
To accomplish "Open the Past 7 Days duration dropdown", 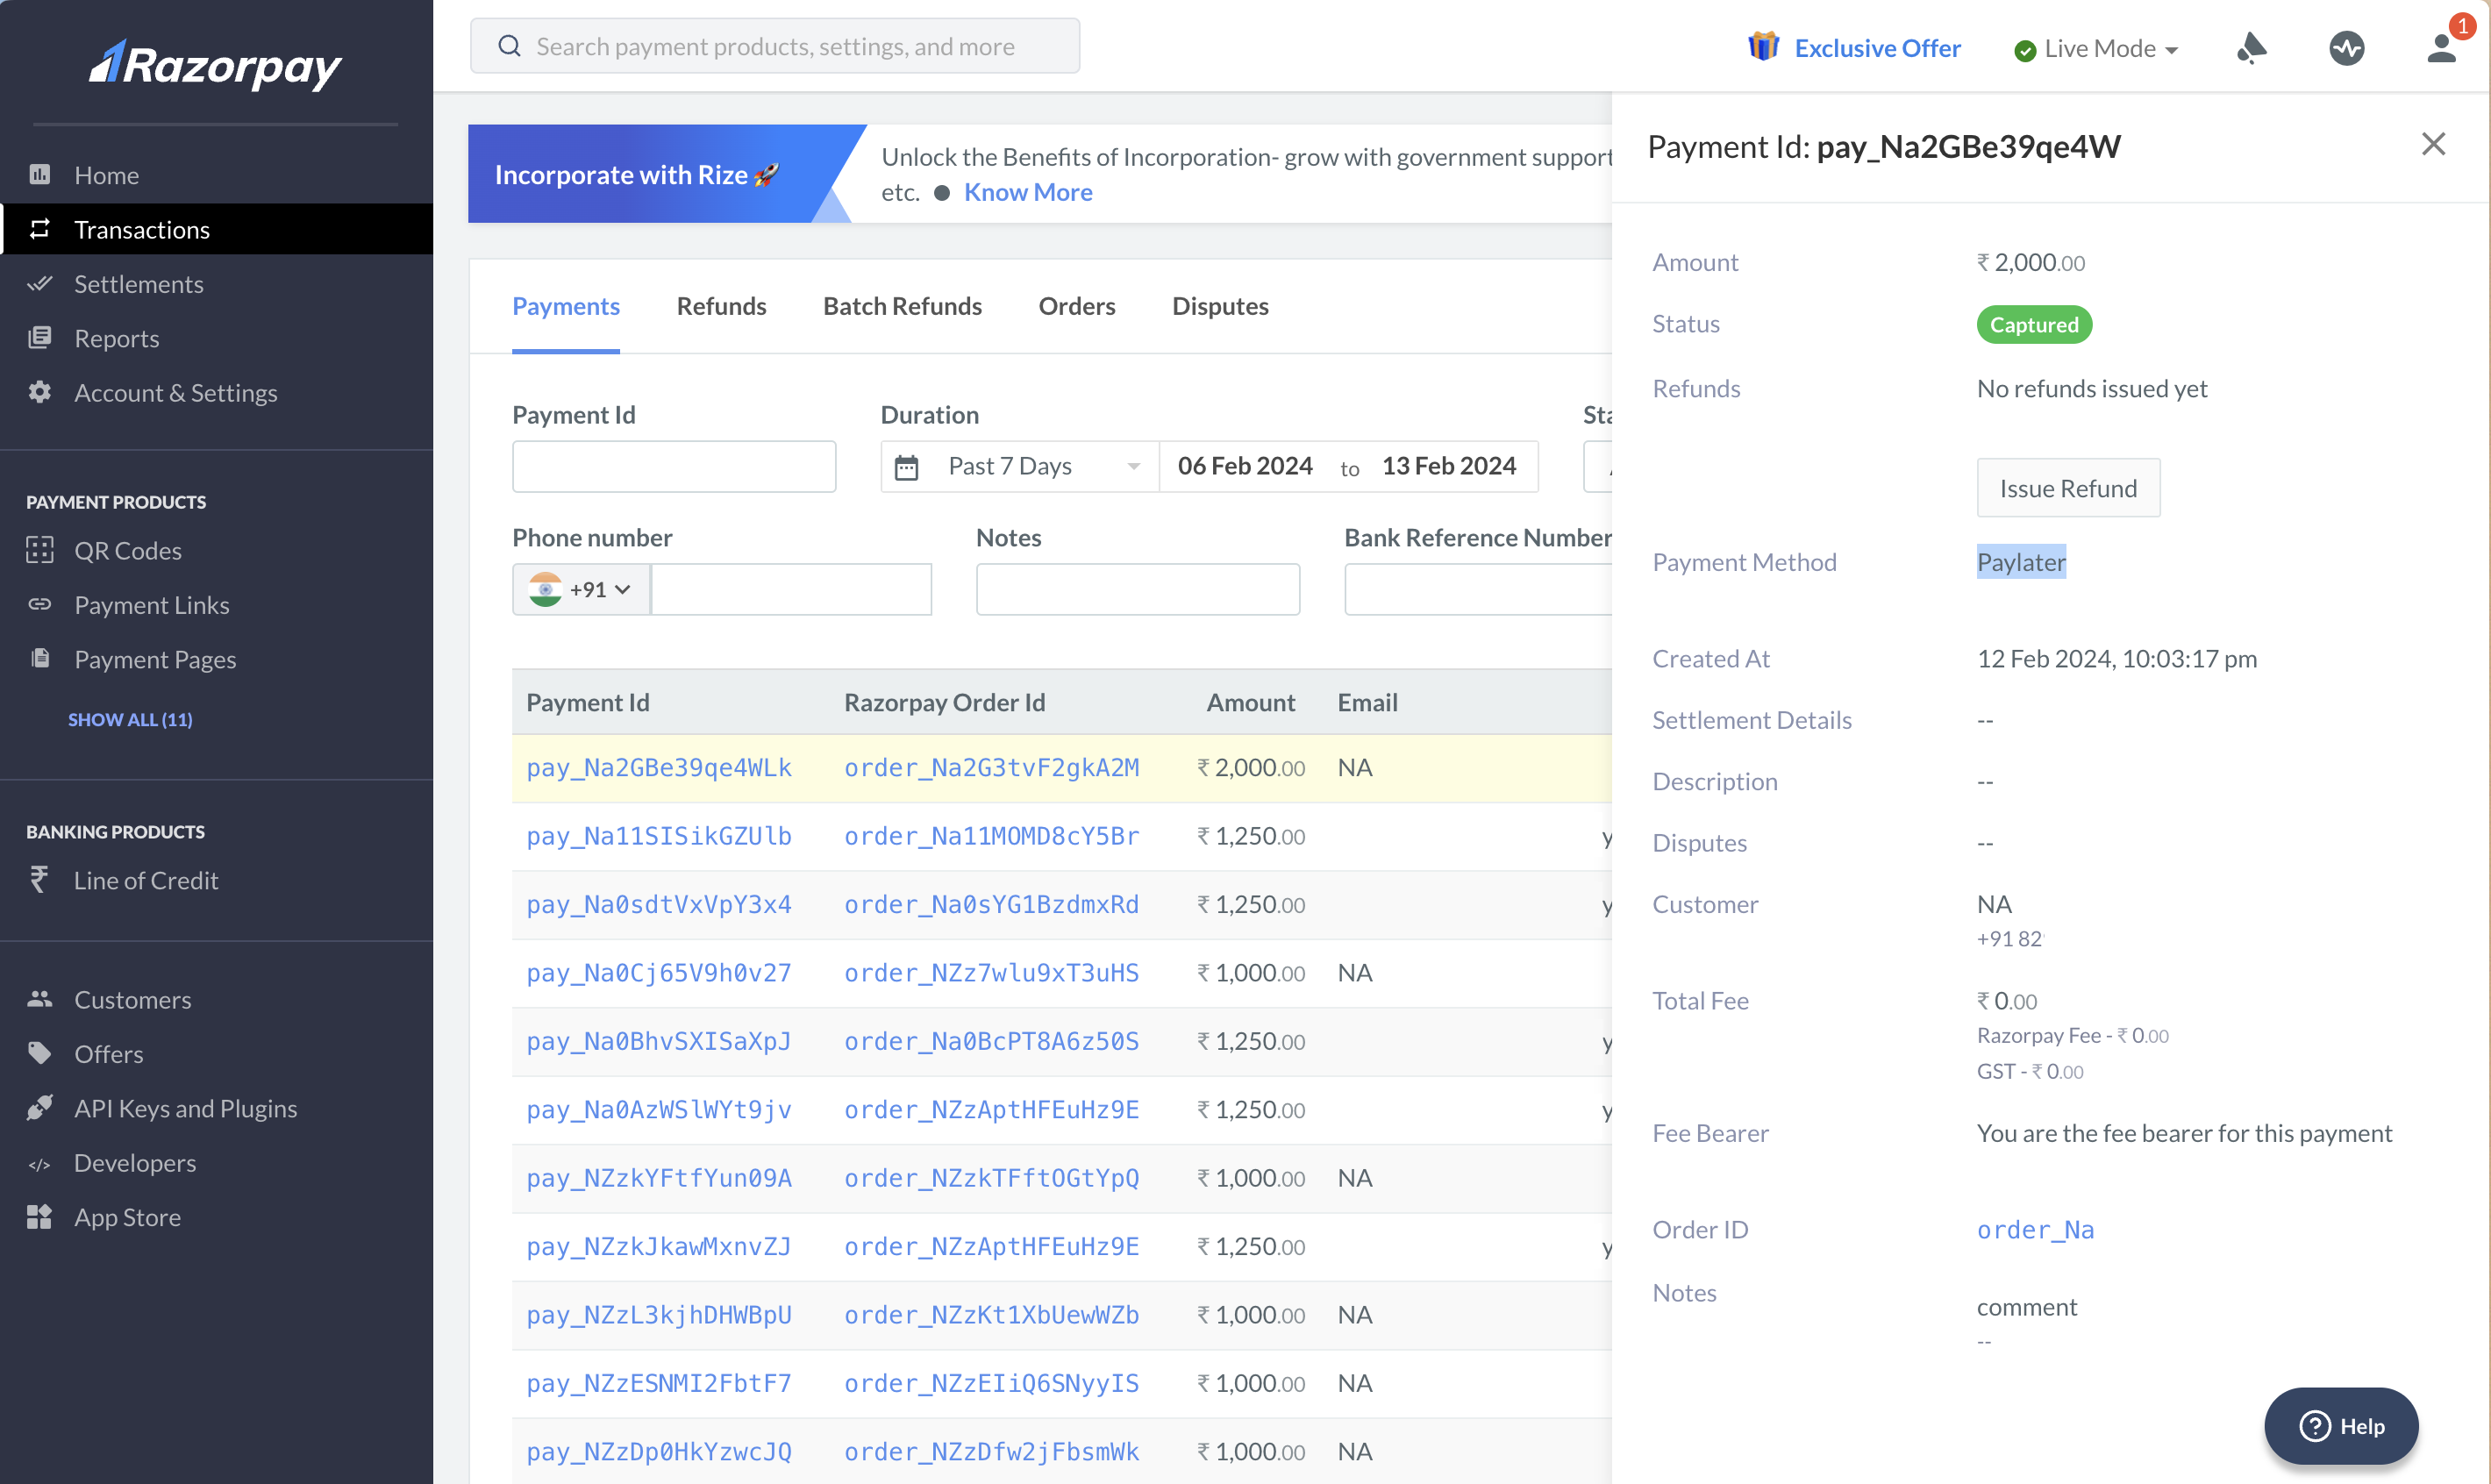I will tap(1019, 466).
